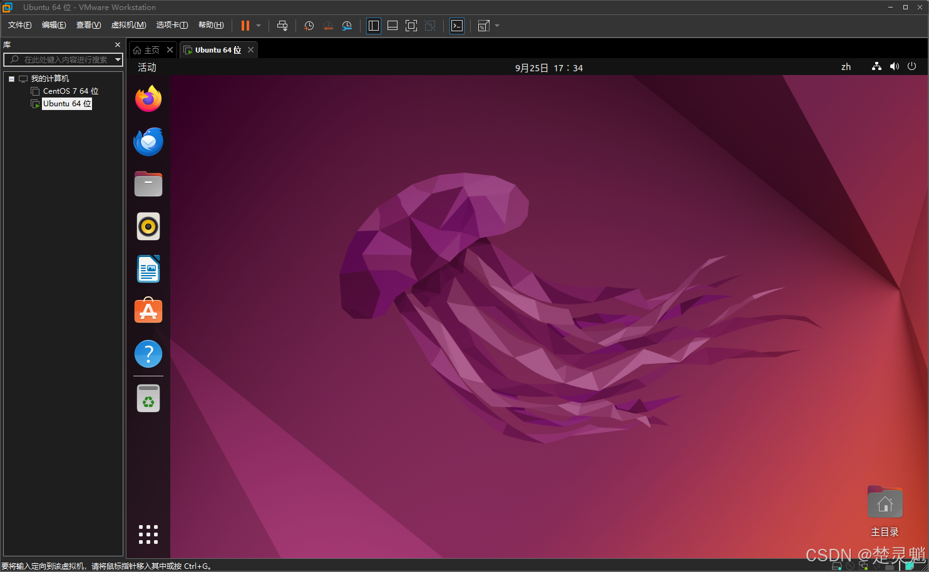Image resolution: width=929 pixels, height=572 pixels.
Task: Click the printer device status icon
Action: 890,566
